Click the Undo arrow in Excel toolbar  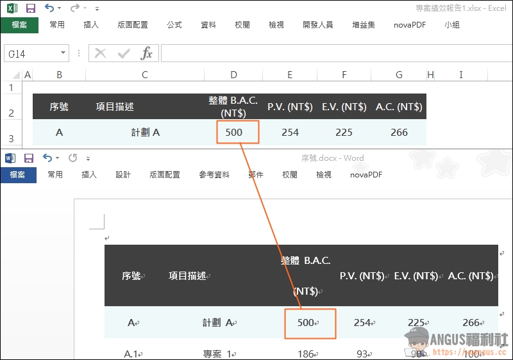(49, 9)
